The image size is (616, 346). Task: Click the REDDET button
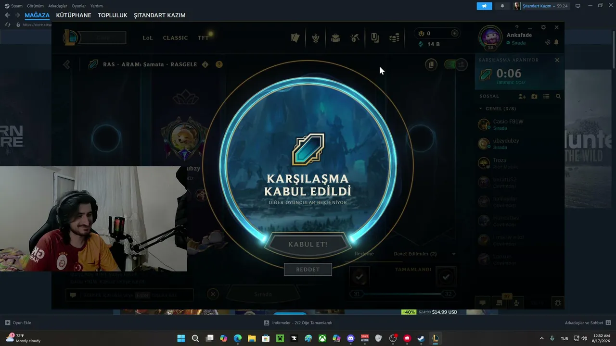pyautogui.click(x=308, y=270)
